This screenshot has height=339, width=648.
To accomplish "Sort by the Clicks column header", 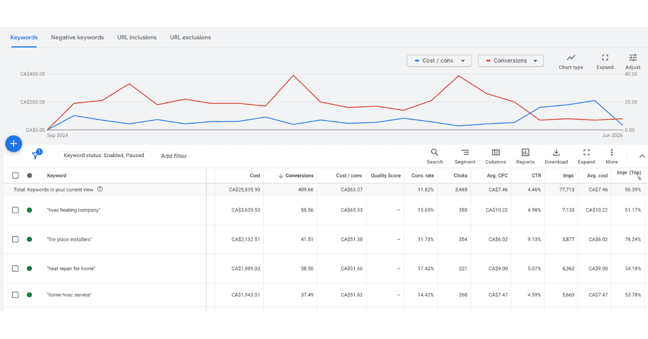I will click(x=461, y=175).
